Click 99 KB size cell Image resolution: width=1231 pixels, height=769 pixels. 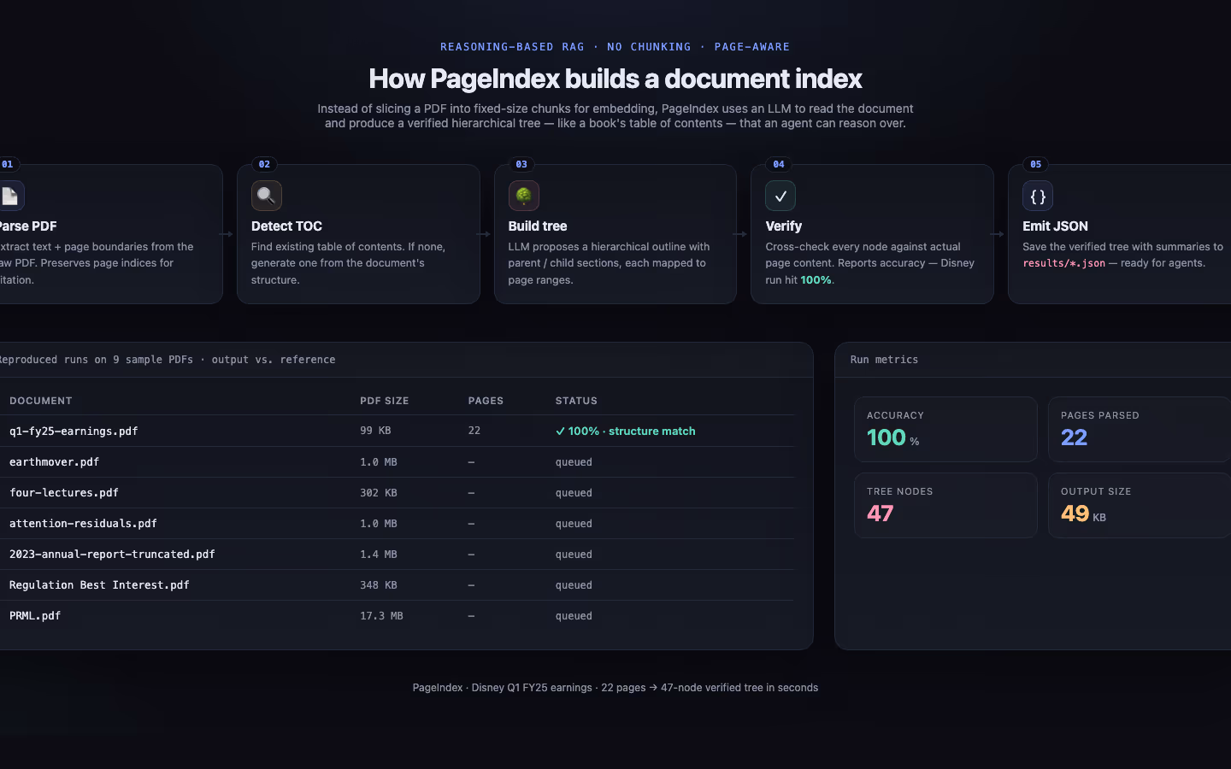point(375,431)
